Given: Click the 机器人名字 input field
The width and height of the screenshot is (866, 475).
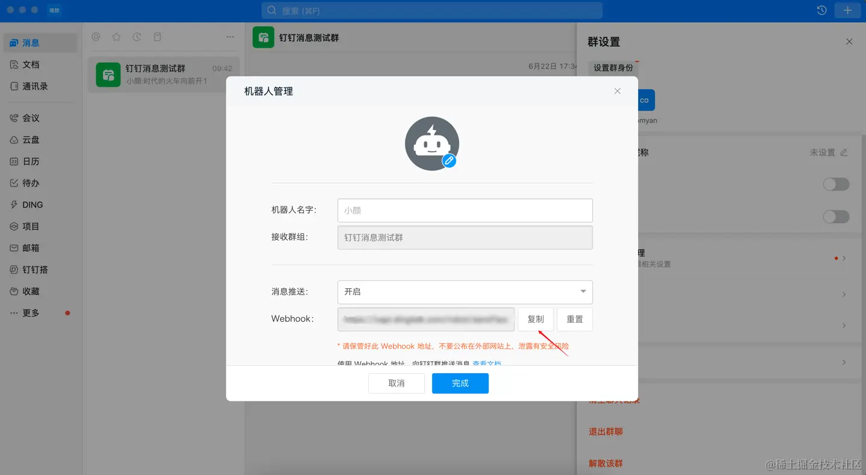Looking at the screenshot, I should point(465,210).
